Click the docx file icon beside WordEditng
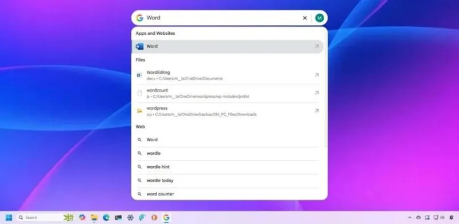Image resolution: width=459 pixels, height=224 pixels. tap(139, 75)
